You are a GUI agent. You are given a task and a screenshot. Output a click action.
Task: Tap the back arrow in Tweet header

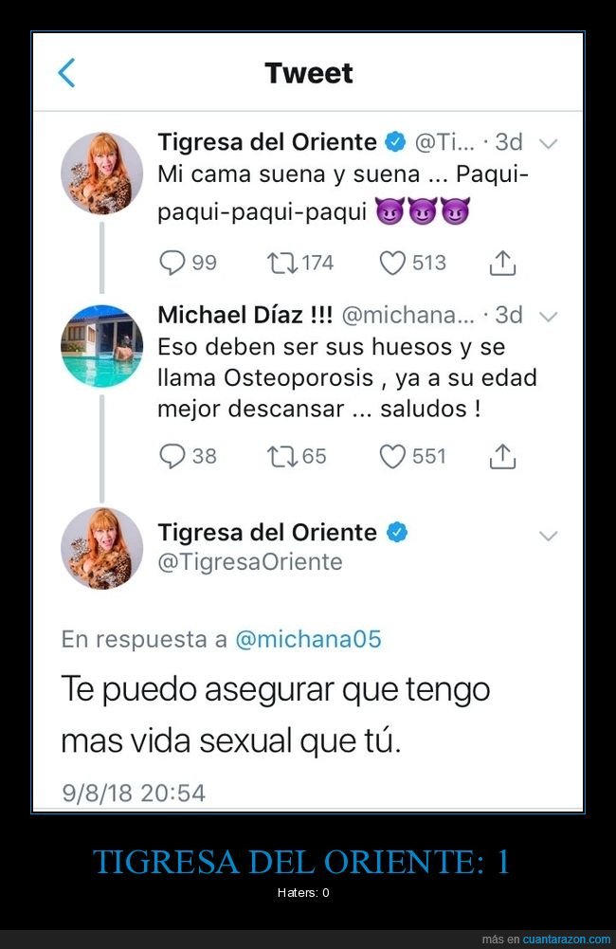66,73
